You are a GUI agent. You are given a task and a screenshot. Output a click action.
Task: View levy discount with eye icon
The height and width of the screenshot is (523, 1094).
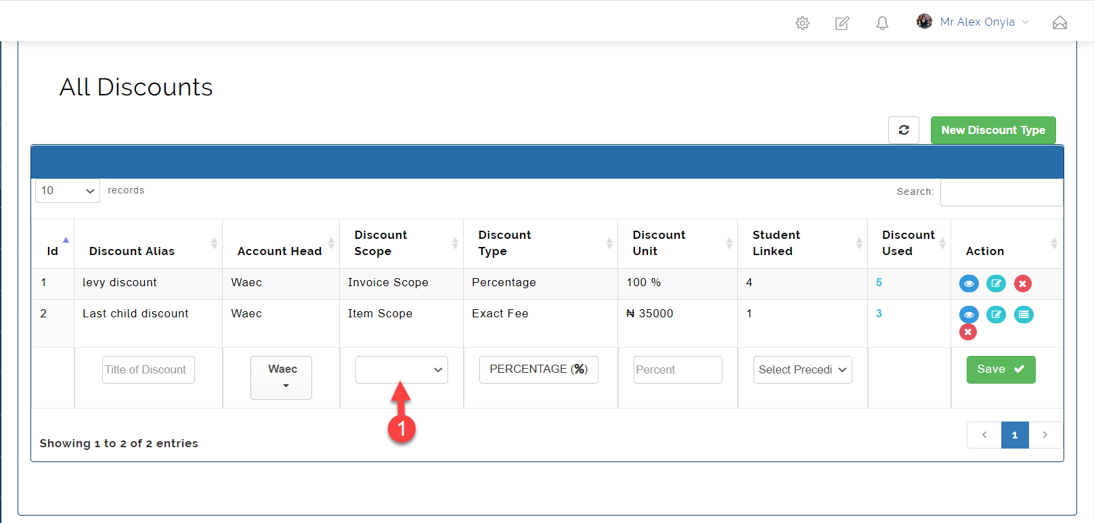coord(969,283)
